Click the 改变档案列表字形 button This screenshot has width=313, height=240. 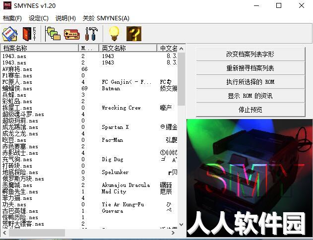[250, 54]
